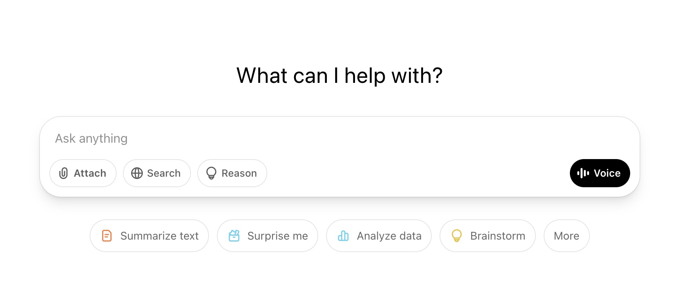Click the orange document icon

107,236
